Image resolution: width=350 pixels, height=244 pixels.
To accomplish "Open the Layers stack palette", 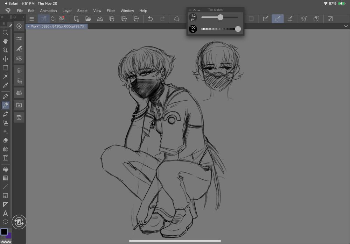I will (19, 71).
